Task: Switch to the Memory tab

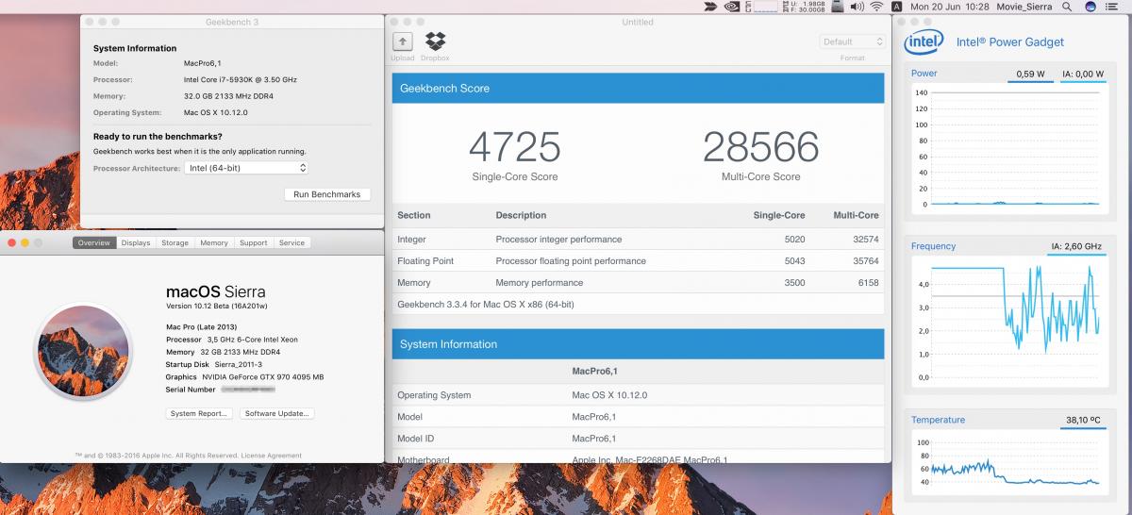Action: point(214,242)
